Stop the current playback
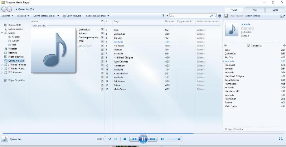The image size is (286, 147). 125,139
